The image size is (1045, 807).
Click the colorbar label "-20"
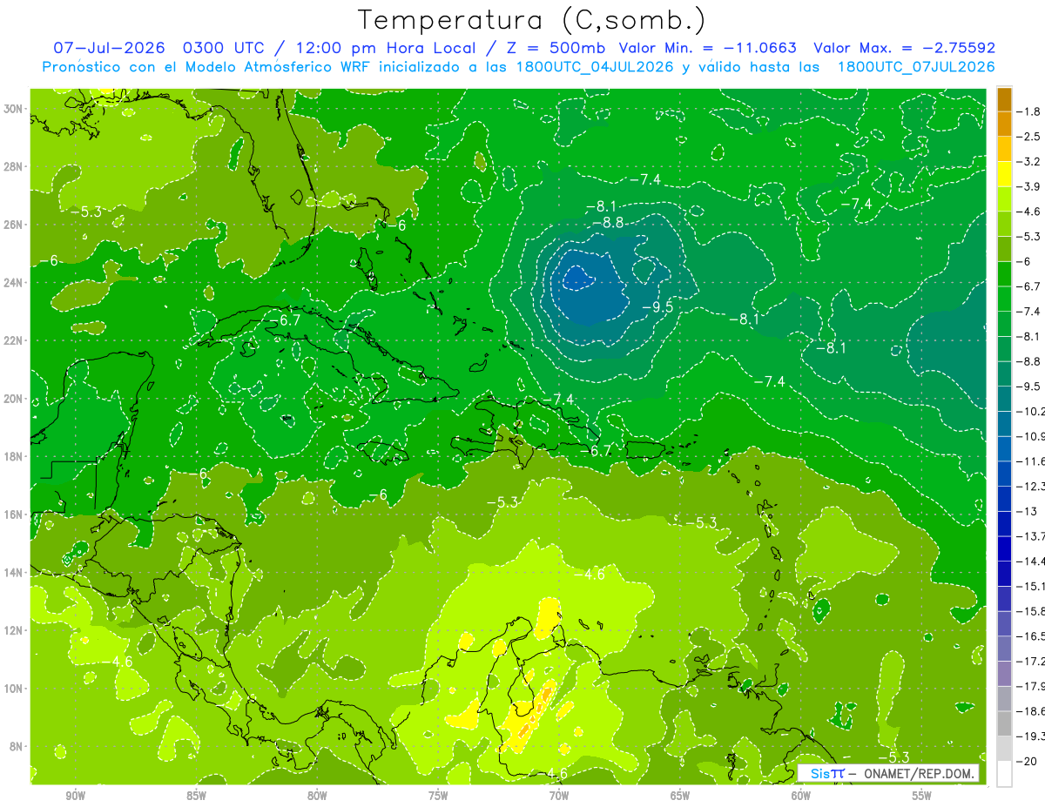pos(1026,761)
